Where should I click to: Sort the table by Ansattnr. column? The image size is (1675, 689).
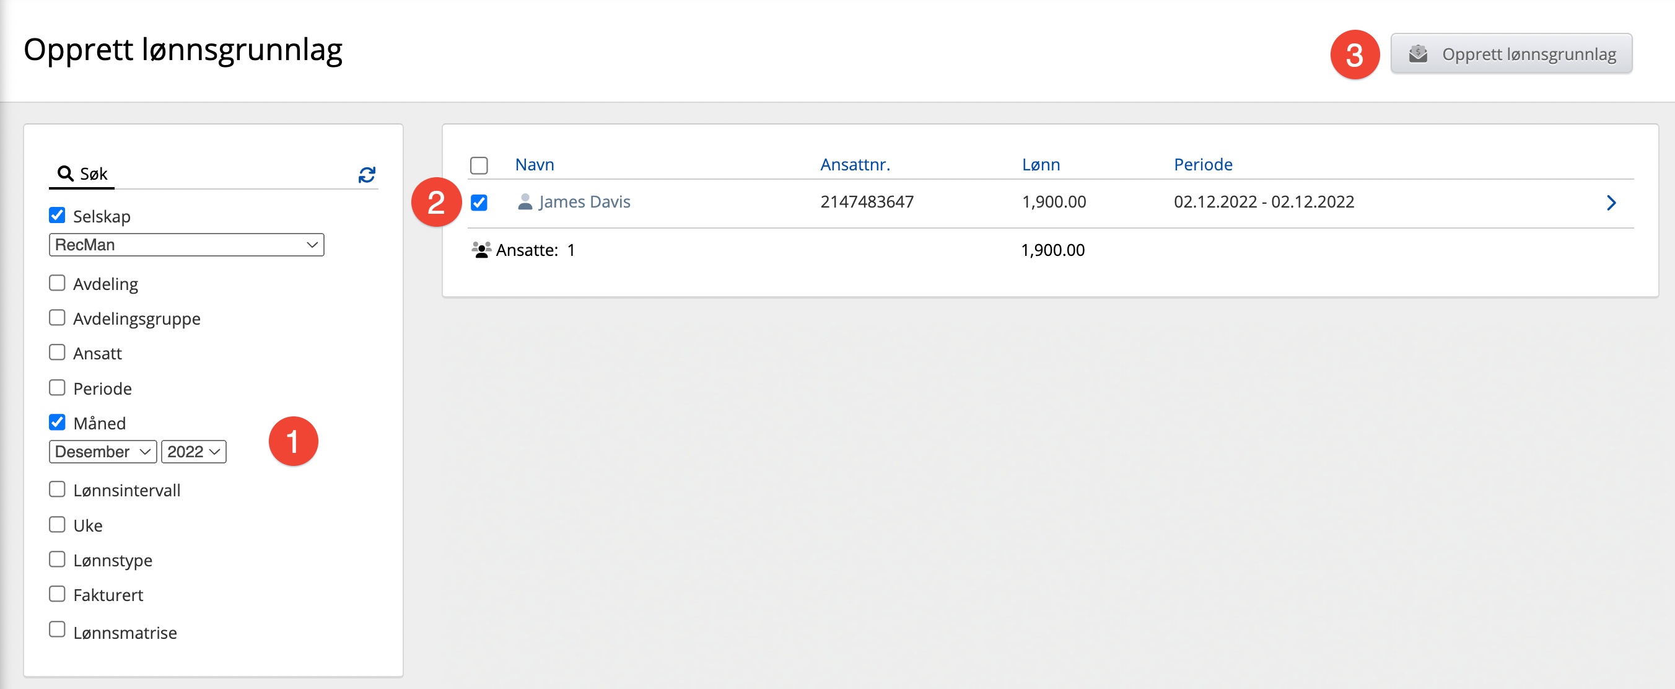click(x=855, y=165)
